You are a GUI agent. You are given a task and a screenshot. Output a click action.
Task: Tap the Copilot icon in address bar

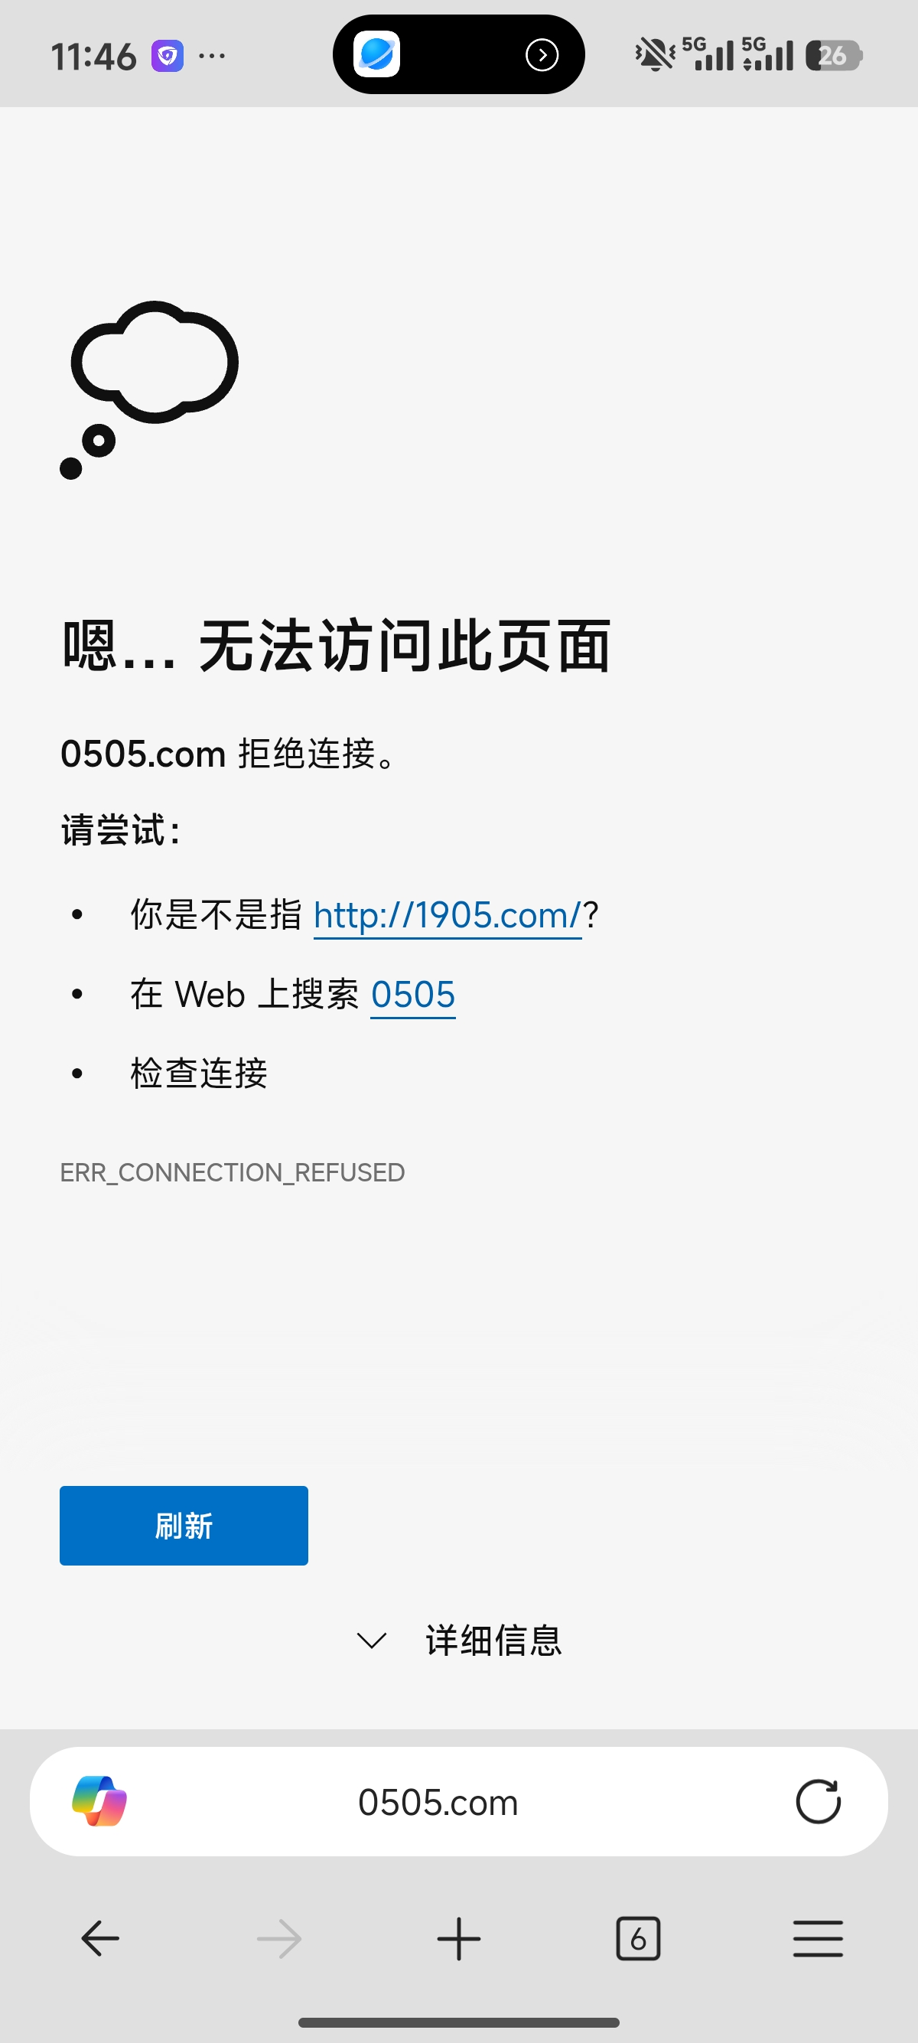click(x=99, y=1800)
